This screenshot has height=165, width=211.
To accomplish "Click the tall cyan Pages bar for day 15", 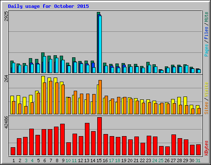I will coord(100,44).
